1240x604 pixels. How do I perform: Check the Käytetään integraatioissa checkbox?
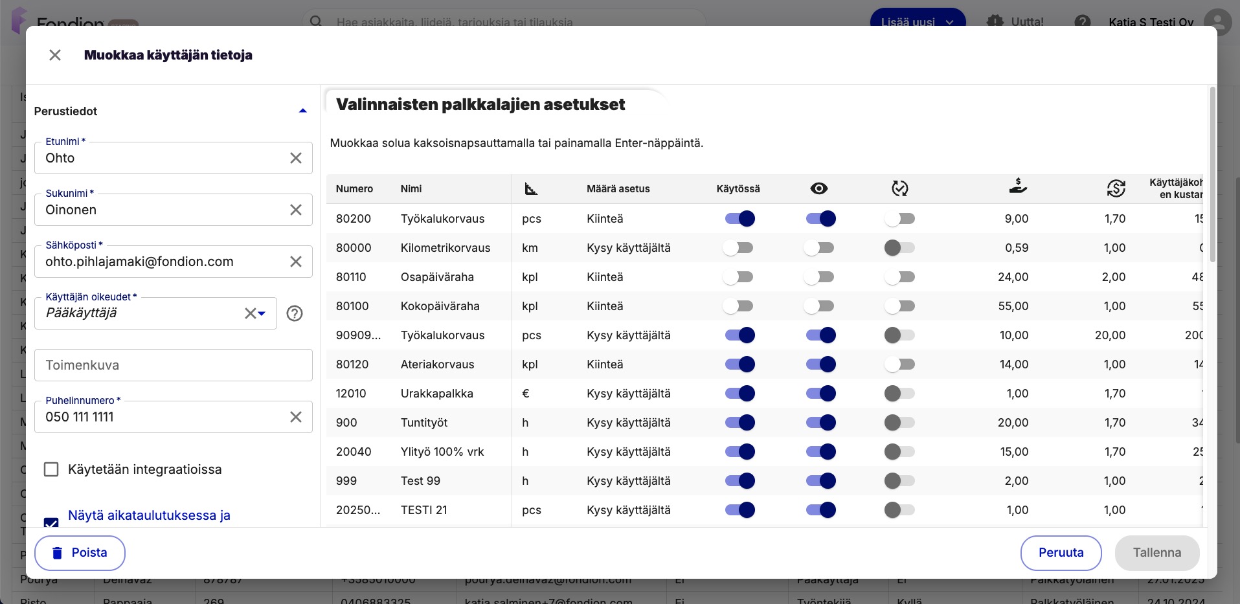[x=51, y=469]
